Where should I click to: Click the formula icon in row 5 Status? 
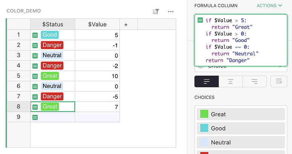pyautogui.click(x=35, y=76)
